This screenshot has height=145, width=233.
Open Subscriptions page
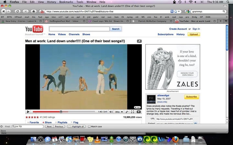click(x=166, y=34)
